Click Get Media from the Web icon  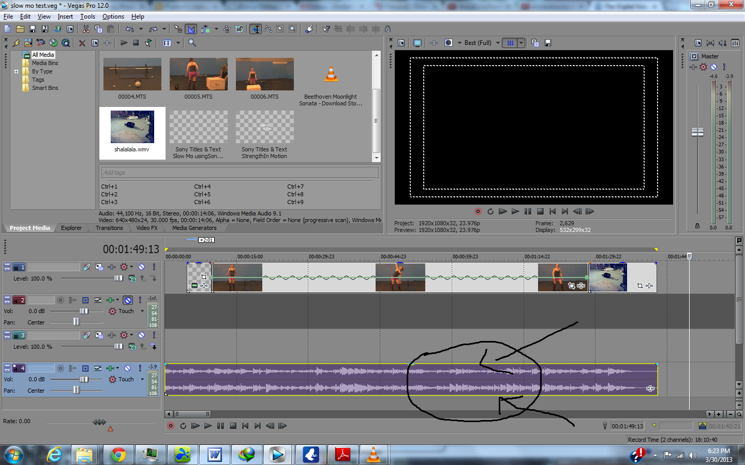click(66, 43)
